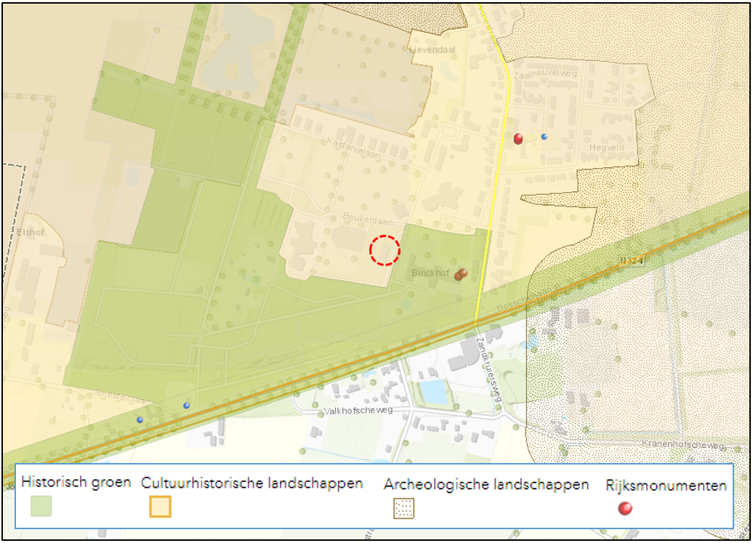
Task: Click the blue dot marker near the orange road
Action: click(186, 406)
